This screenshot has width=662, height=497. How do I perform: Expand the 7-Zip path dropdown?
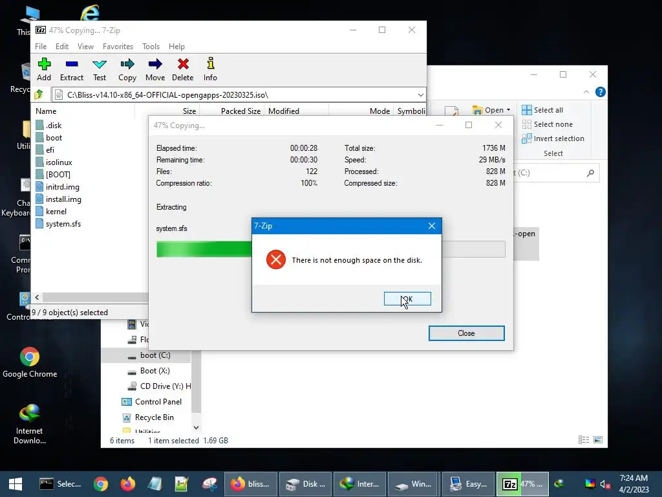pos(420,94)
